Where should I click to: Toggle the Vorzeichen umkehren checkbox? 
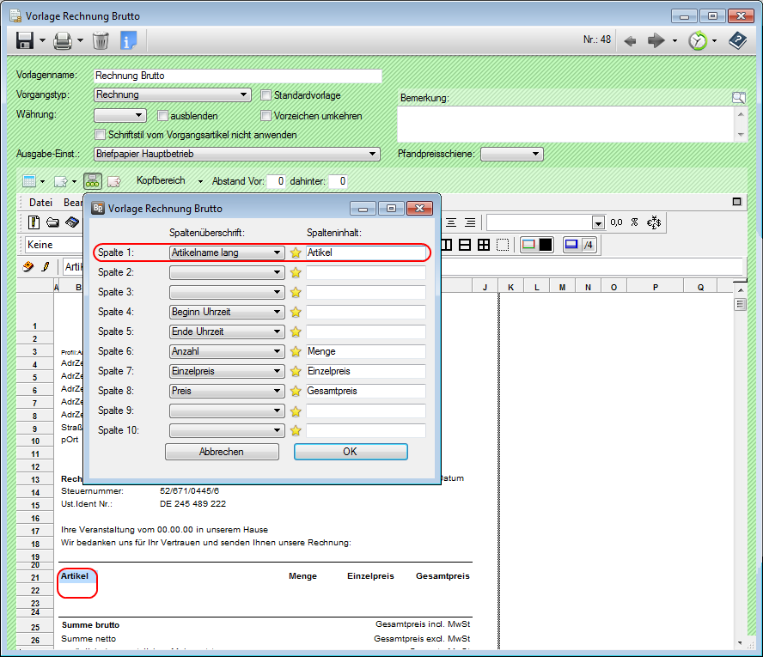(266, 116)
